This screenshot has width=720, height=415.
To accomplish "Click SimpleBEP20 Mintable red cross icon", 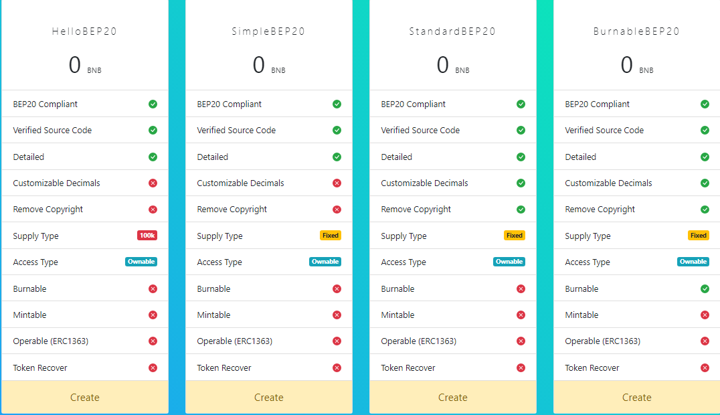I will pyautogui.click(x=337, y=315).
